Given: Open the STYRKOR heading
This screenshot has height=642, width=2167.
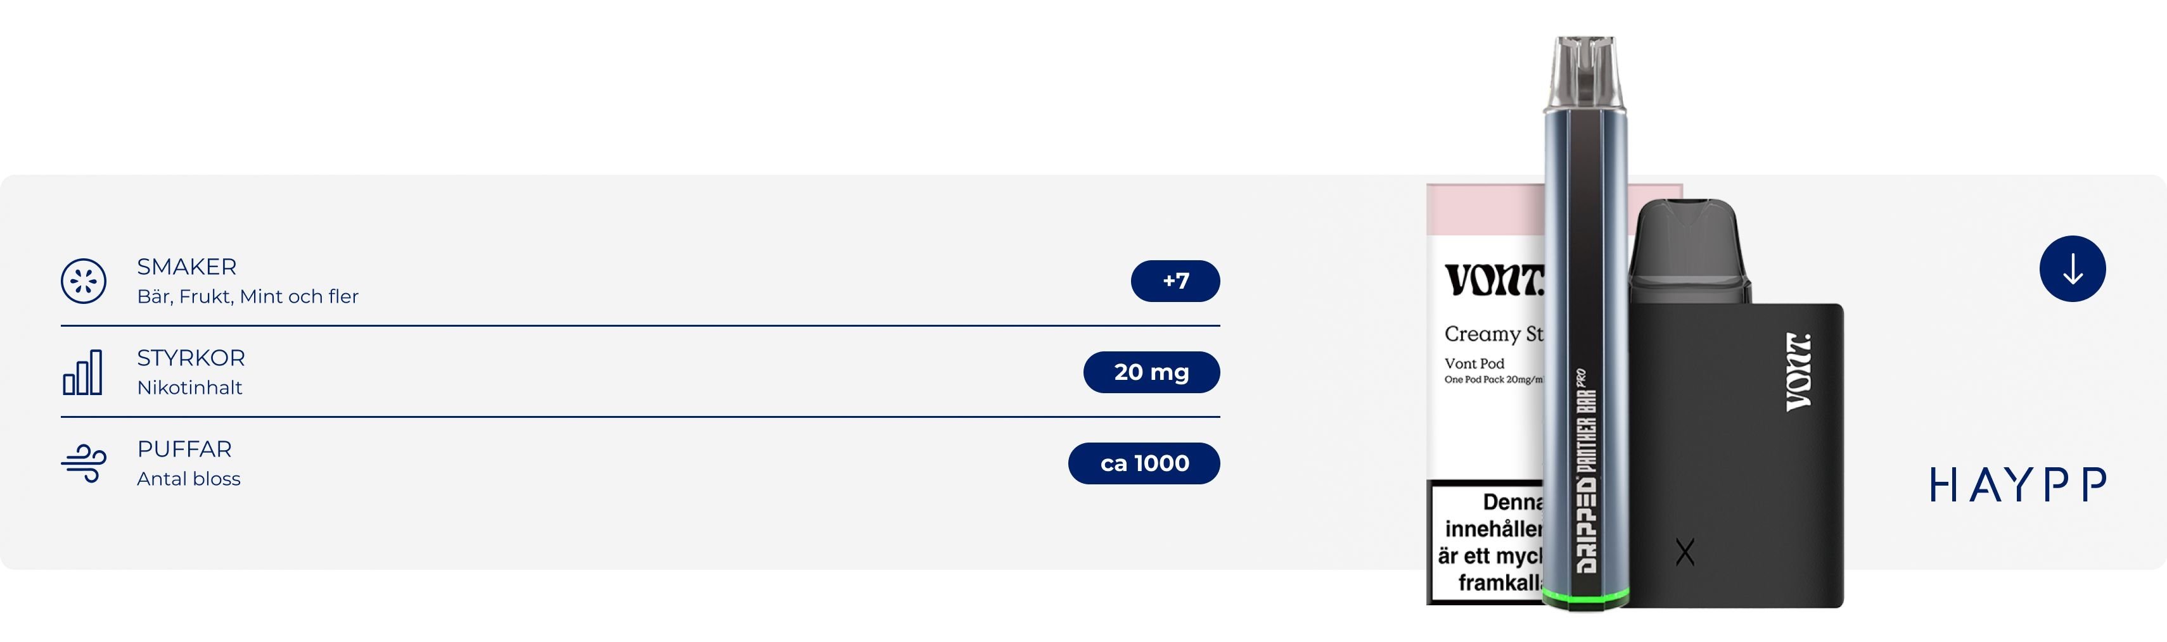Looking at the screenshot, I should pyautogui.click(x=191, y=358).
